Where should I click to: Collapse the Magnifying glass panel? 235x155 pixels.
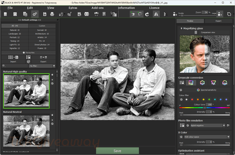[x=181, y=28]
